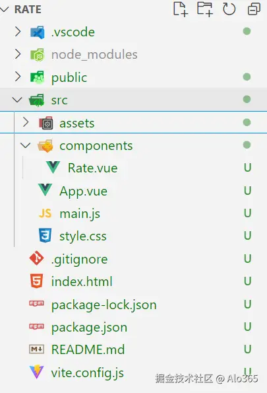This screenshot has height=393, width=267.
Task: Click the New File icon
Action: (x=181, y=9)
